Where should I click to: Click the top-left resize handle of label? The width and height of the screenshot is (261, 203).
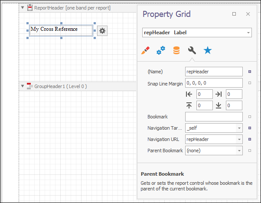point(28,23)
